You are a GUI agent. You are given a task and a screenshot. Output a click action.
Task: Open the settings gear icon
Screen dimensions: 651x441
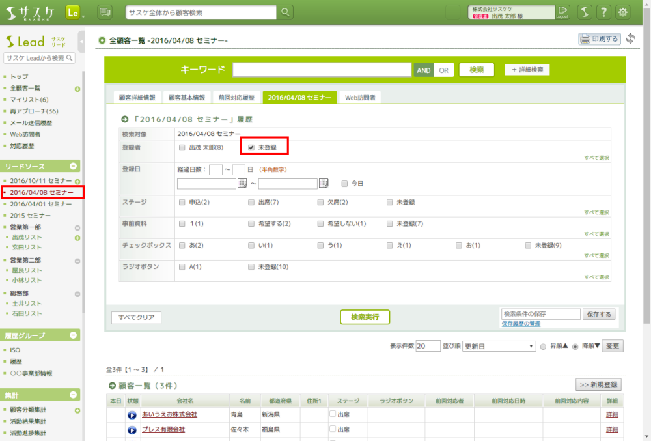(x=623, y=12)
